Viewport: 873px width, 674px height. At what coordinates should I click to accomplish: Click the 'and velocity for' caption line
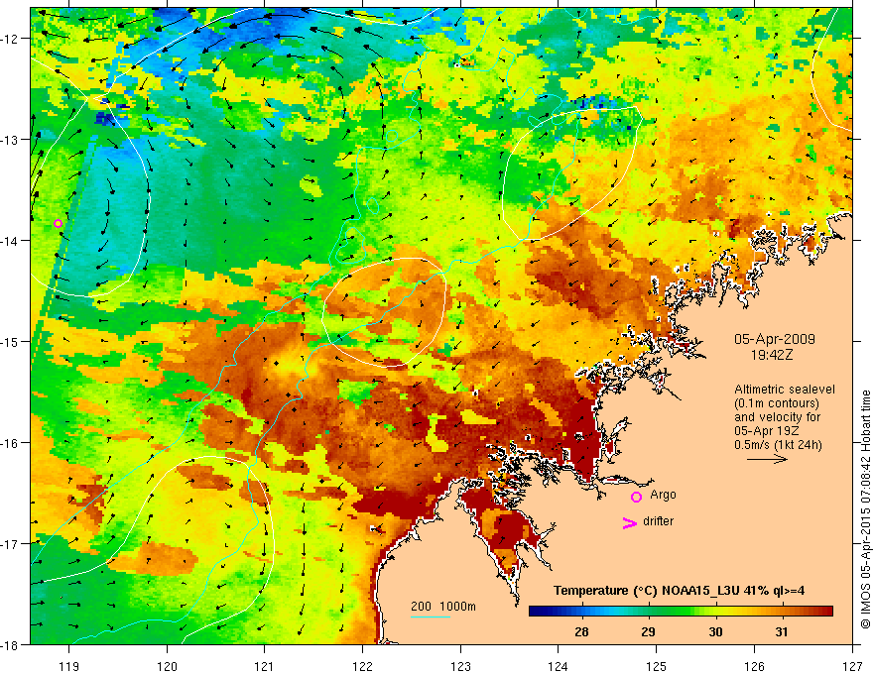tap(777, 417)
